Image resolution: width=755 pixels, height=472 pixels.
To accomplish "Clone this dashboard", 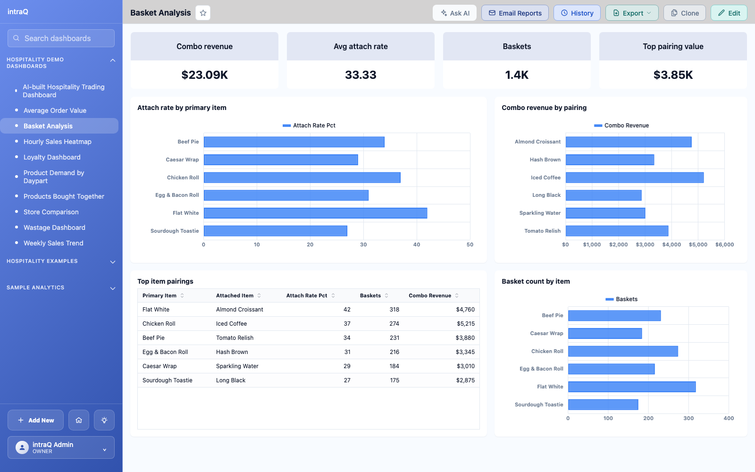I will tap(685, 13).
